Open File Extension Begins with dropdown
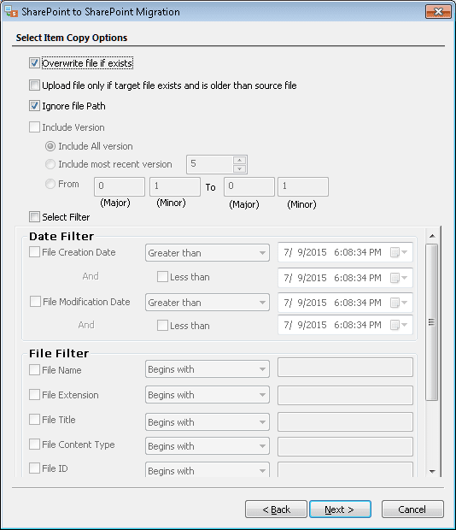This screenshot has width=456, height=530. [208, 395]
